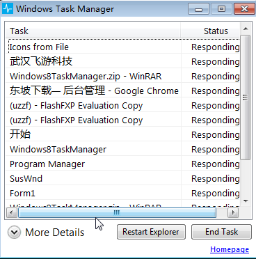256x259 pixels.
Task: Click the horizontal scrollbar left arrow
Action: [x=11, y=212]
